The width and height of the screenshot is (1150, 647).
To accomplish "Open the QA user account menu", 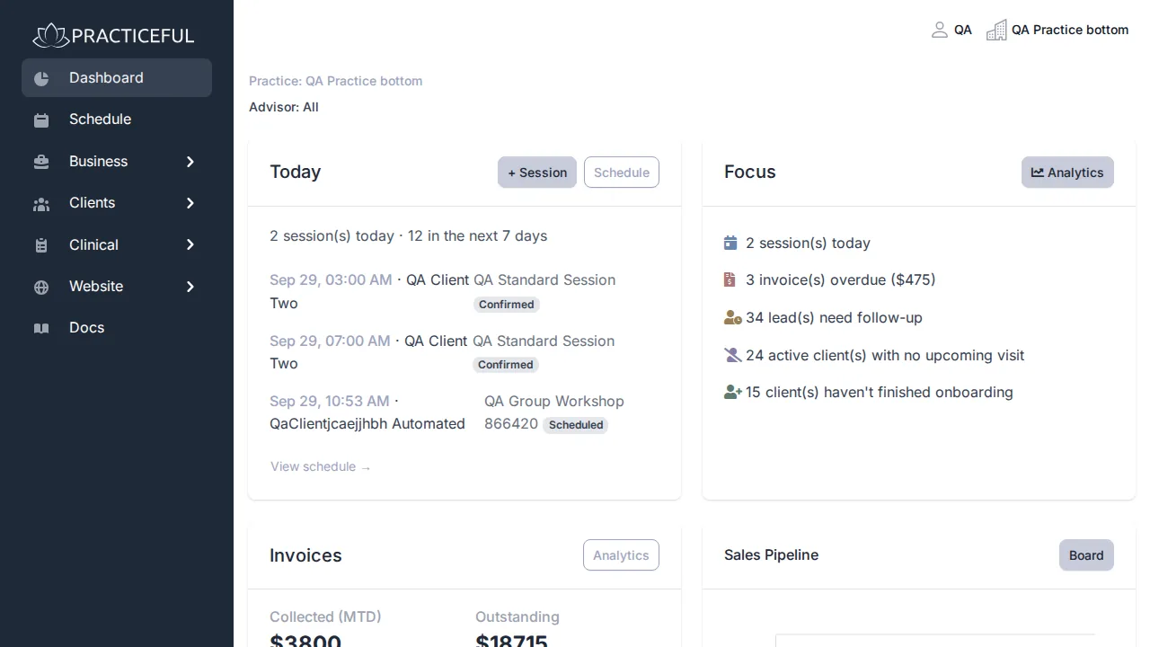I will [x=951, y=30].
